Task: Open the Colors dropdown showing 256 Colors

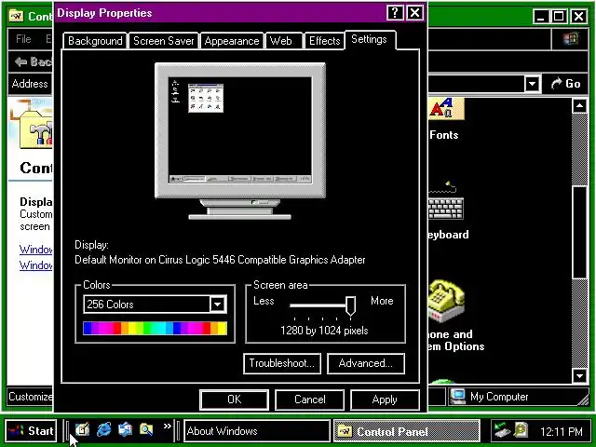Action: (156, 305)
